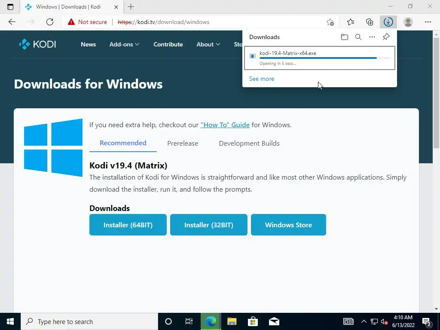This screenshot has height=330, width=440.
Task: Click the Installer (64BIT) button
Action: tap(128, 225)
